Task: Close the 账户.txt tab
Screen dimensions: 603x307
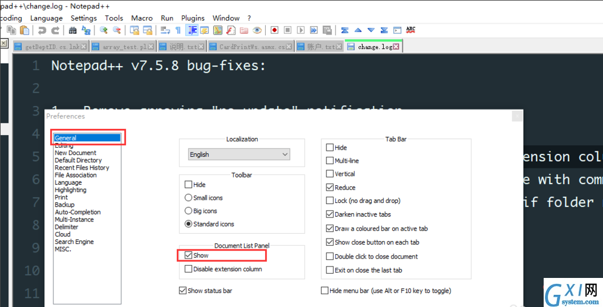Action: [x=339, y=47]
